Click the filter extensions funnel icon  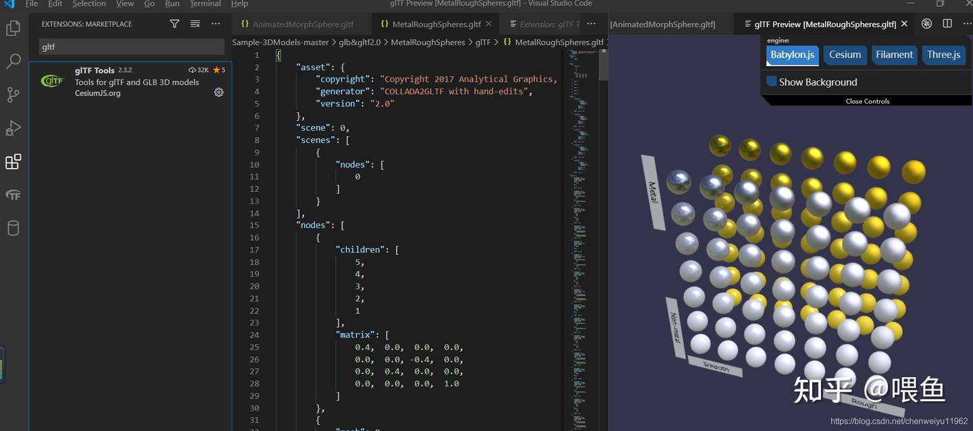pyautogui.click(x=174, y=24)
